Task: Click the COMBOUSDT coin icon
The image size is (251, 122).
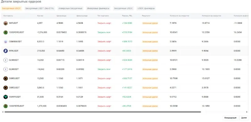Action: click(6, 42)
